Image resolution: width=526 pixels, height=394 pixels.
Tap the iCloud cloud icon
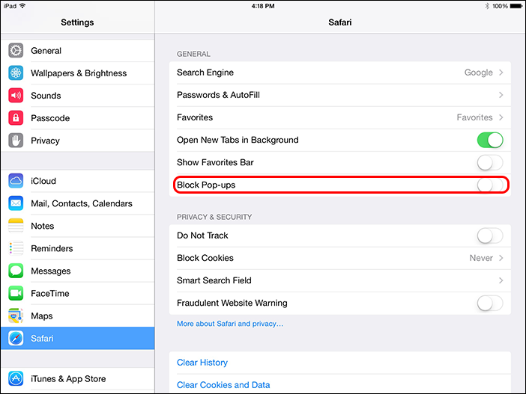[x=16, y=181]
